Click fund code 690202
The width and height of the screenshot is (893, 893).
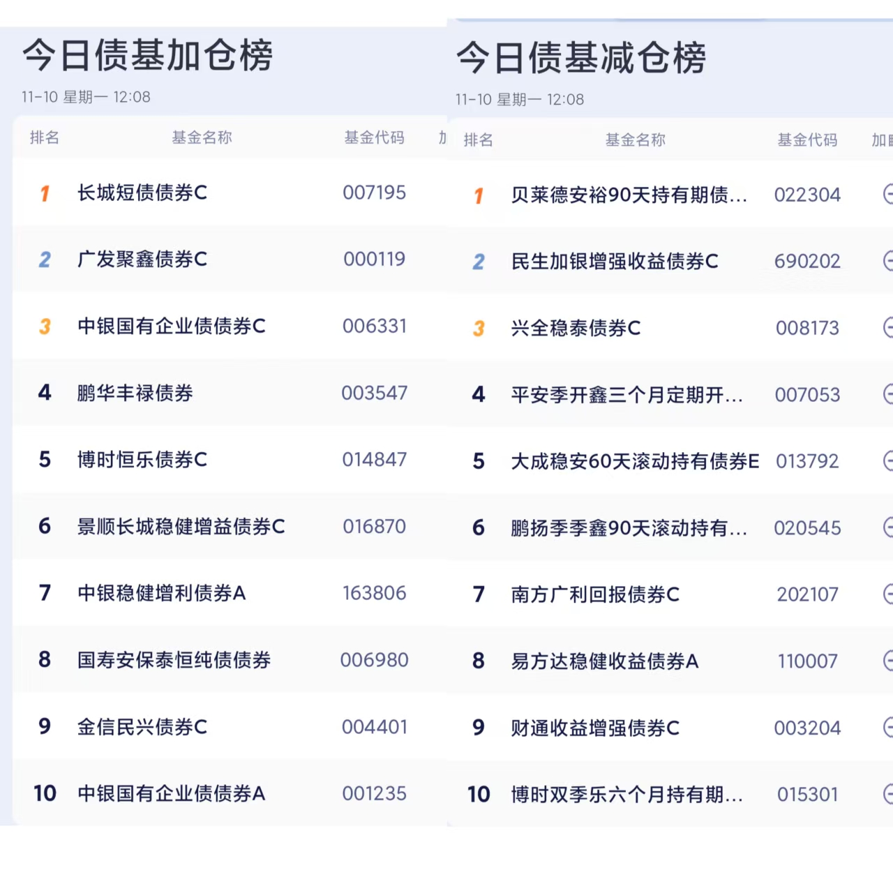(808, 262)
